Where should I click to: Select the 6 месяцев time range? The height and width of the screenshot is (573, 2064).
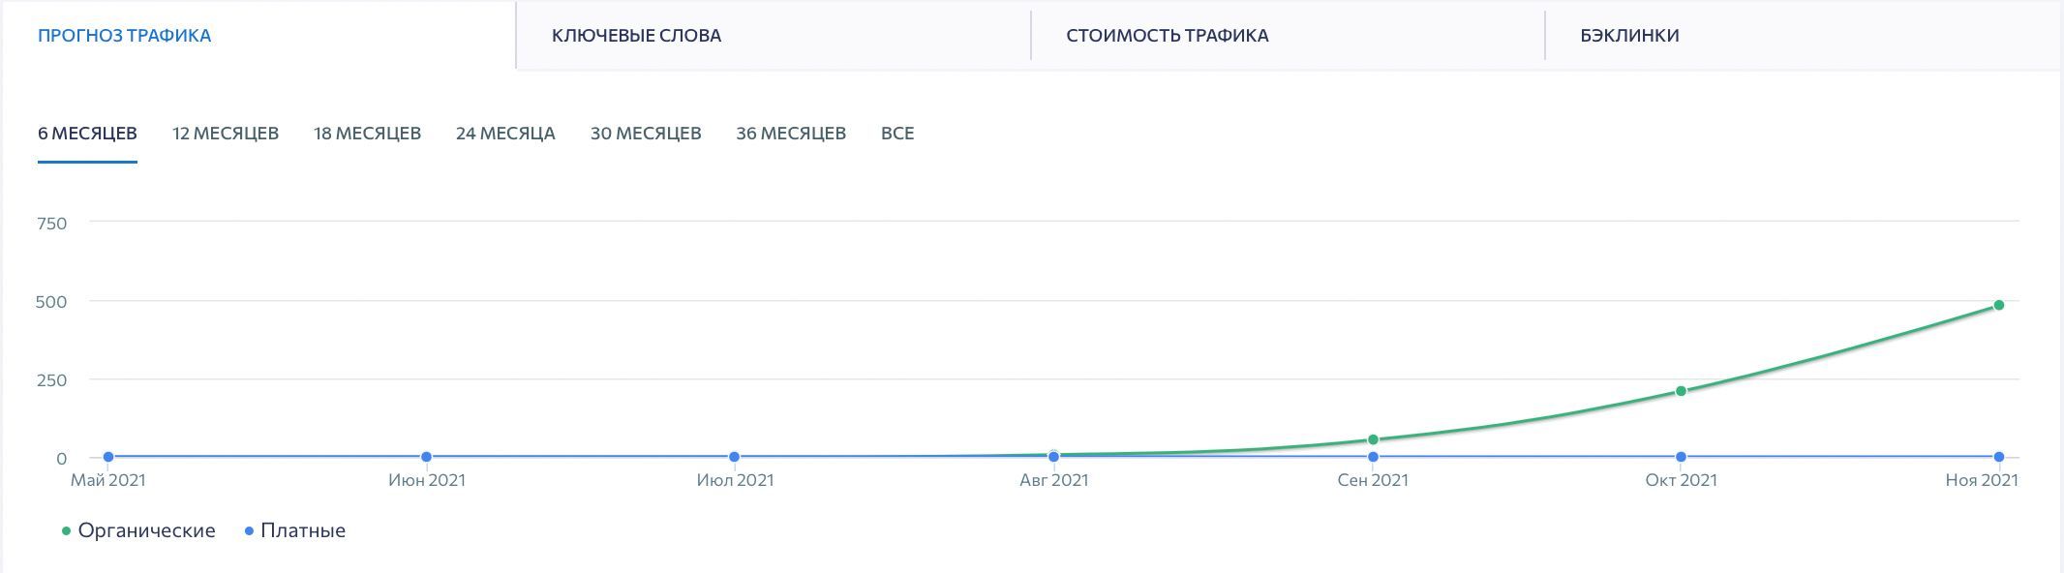(x=87, y=134)
